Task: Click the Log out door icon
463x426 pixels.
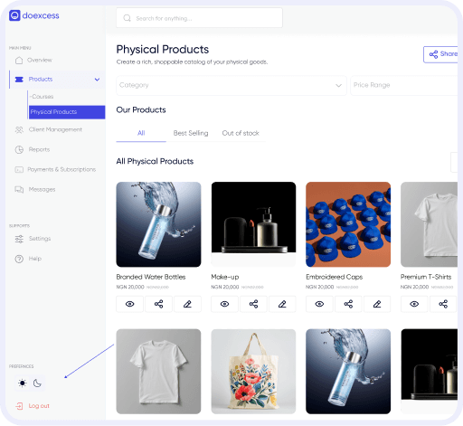Action: [x=19, y=406]
